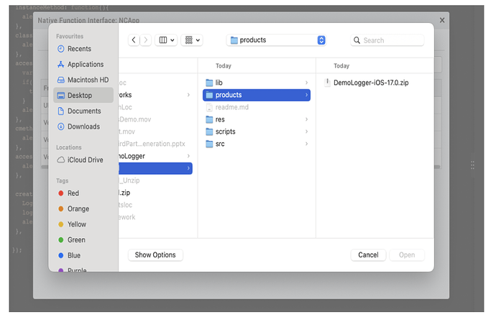This screenshot has height=325, width=496.
Task: Click the Desktop icon in sidebar
Action: tap(60, 95)
